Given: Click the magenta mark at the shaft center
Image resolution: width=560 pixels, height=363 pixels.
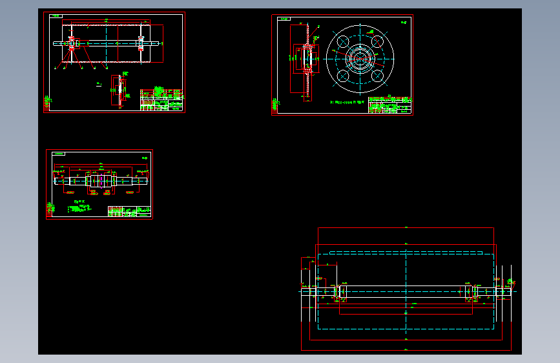Looking at the screenshot, I should pyautogui.click(x=101, y=180).
